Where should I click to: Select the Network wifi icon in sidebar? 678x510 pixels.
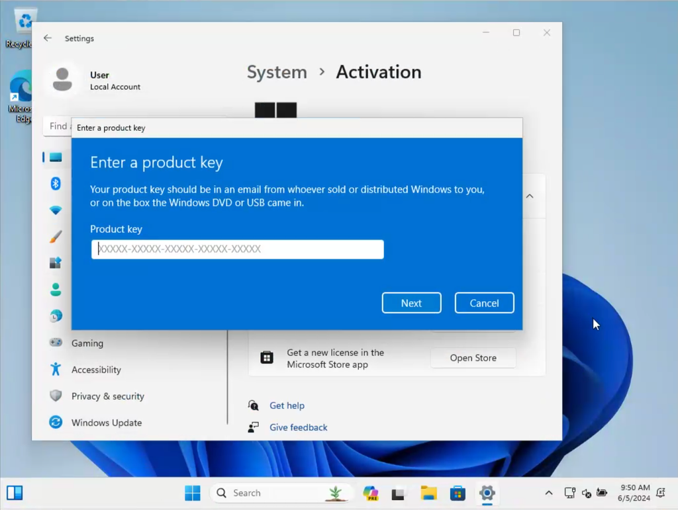click(56, 210)
